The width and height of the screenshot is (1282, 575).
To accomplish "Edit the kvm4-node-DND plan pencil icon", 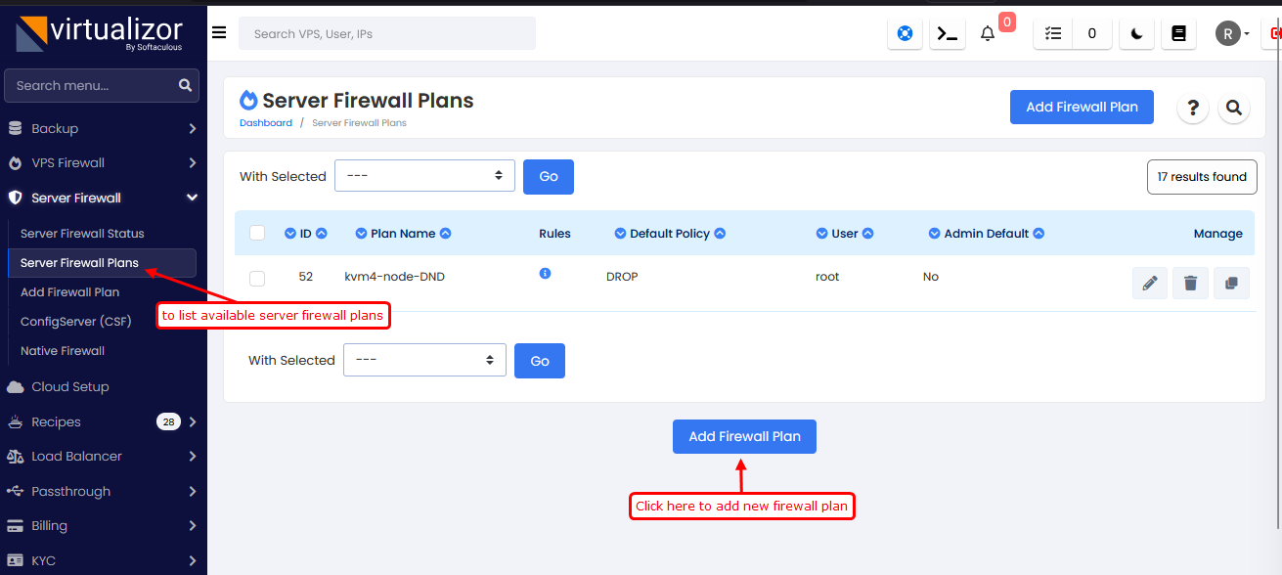I will pos(1150,284).
